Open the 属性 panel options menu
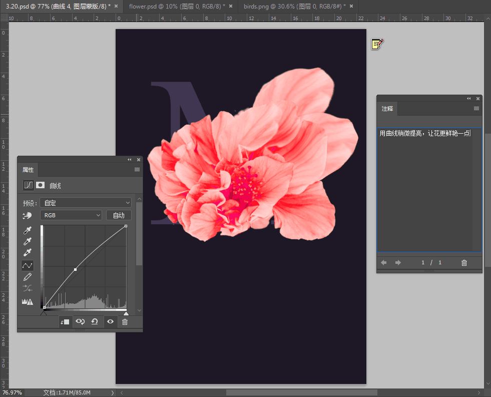Viewport: 491px width, 397px height. [x=137, y=170]
